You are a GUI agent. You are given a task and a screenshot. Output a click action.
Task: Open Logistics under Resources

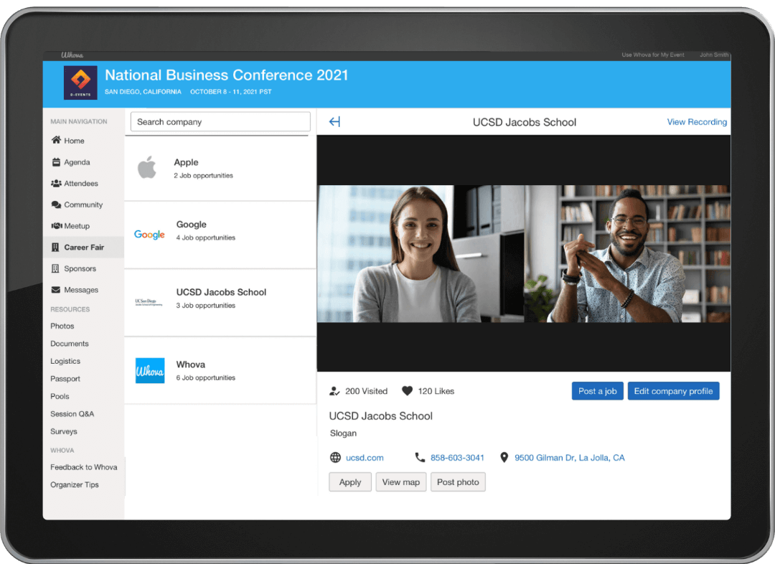click(x=65, y=361)
